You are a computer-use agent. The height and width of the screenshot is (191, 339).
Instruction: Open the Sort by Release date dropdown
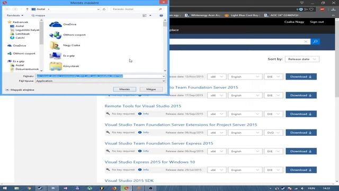302,59
